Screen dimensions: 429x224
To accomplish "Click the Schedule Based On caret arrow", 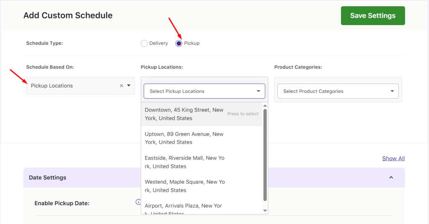I will pyautogui.click(x=129, y=86).
